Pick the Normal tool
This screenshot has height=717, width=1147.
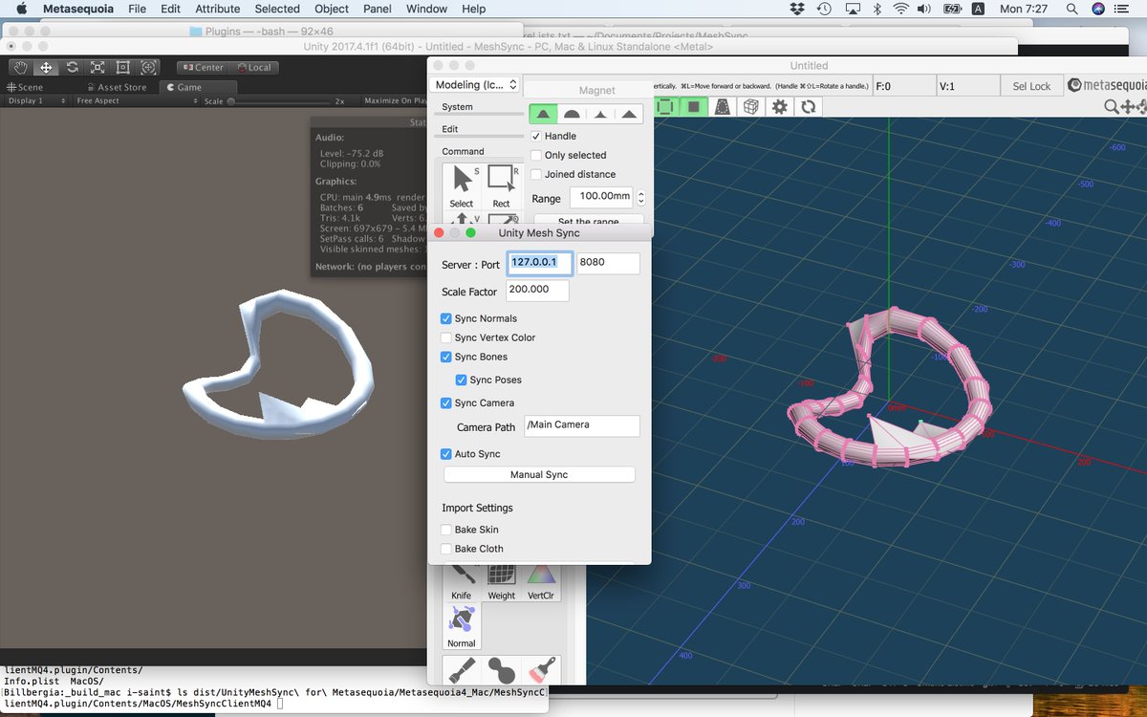tap(462, 627)
